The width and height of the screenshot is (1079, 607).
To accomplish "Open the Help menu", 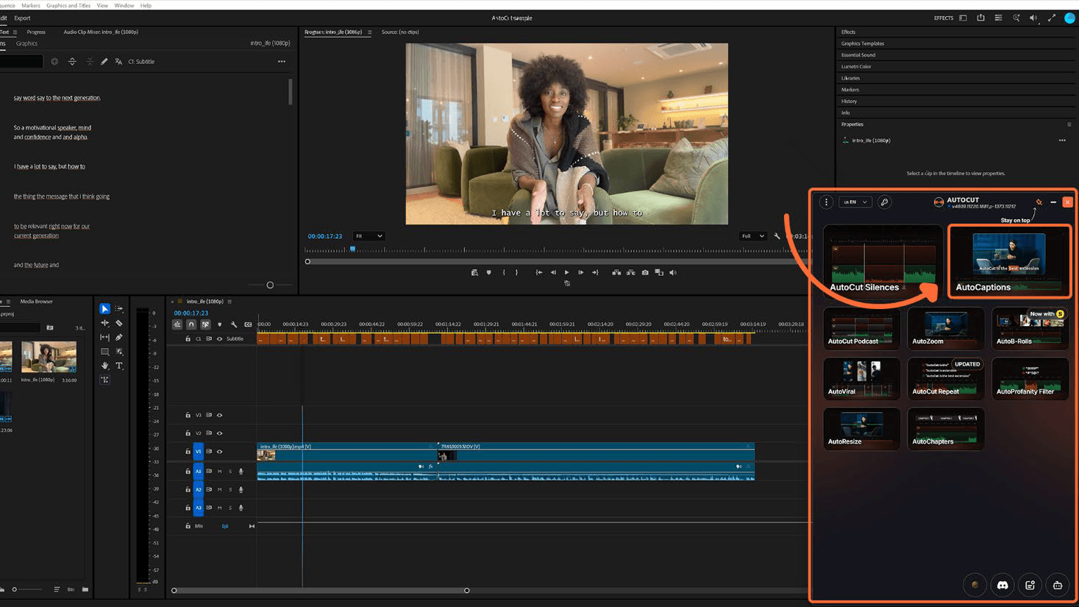I will [x=146, y=5].
